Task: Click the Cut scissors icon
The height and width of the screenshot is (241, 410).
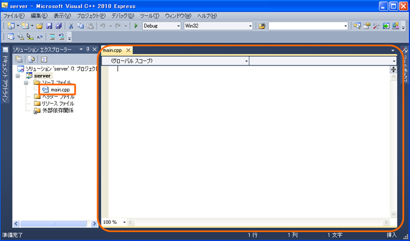Action: tap(71, 26)
